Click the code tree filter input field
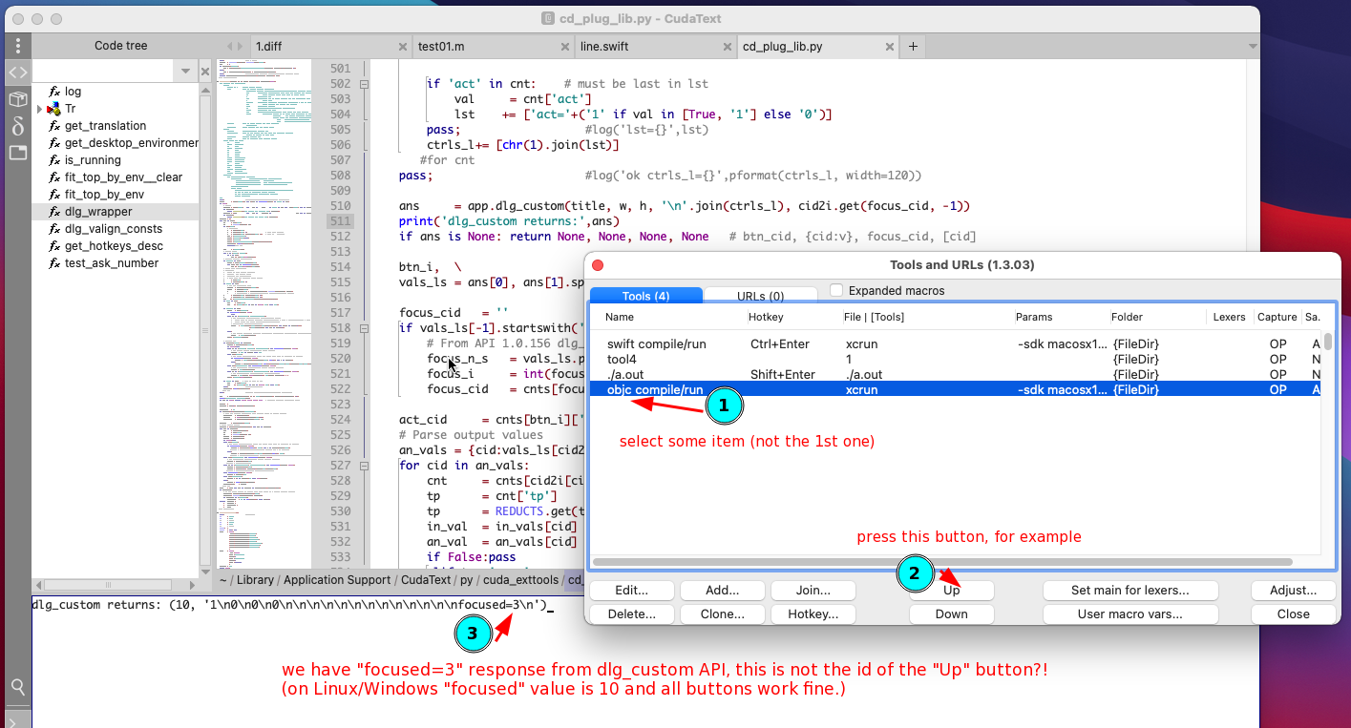 104,72
